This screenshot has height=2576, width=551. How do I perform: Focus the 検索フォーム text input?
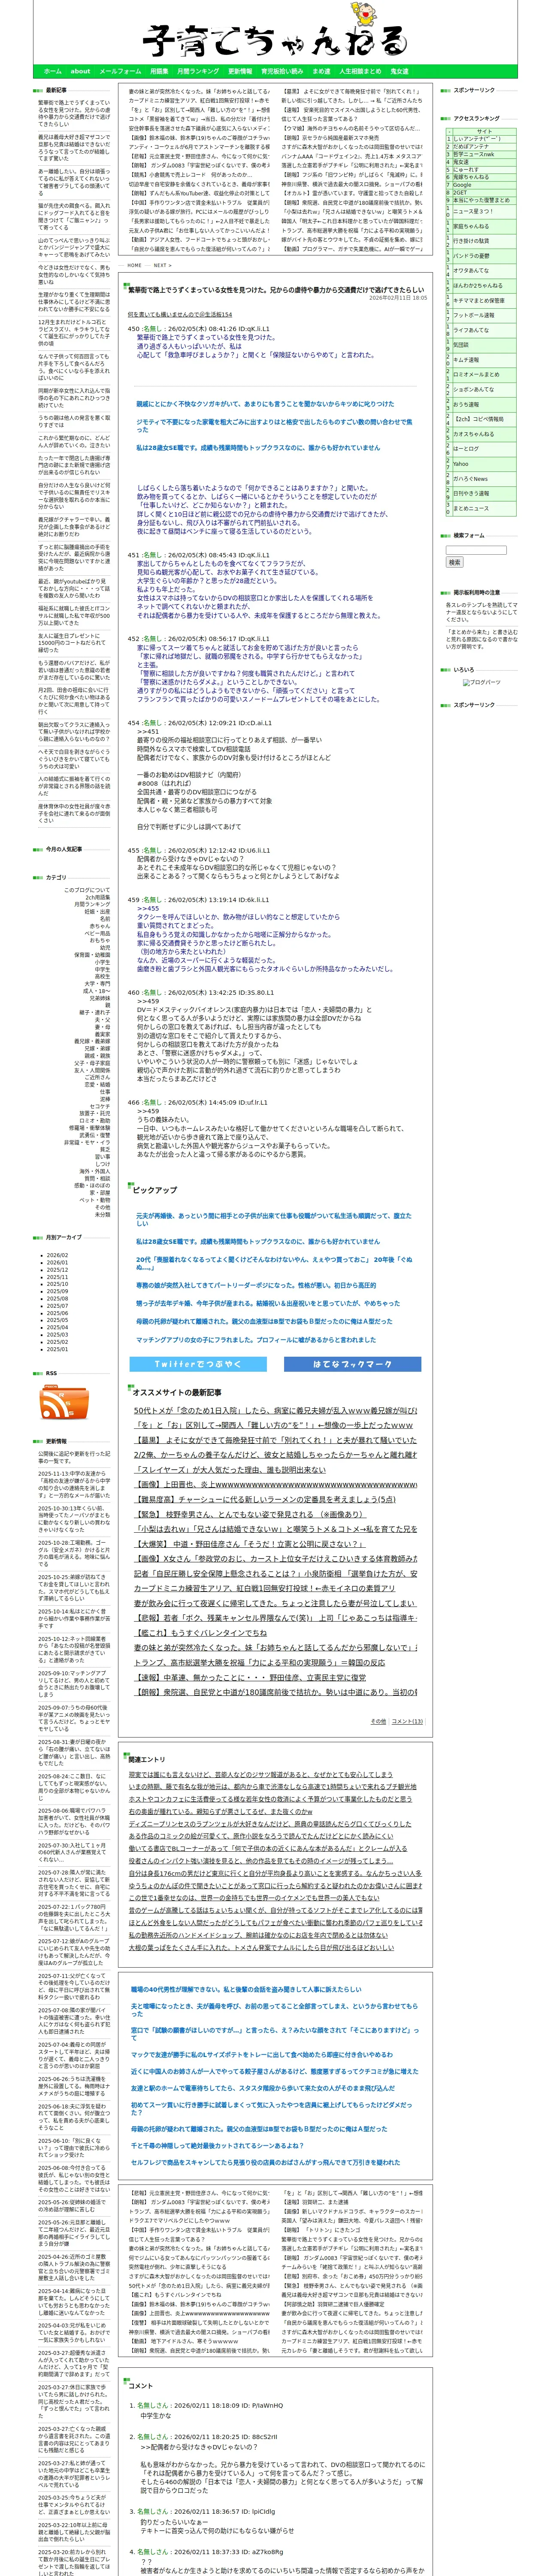tap(476, 550)
